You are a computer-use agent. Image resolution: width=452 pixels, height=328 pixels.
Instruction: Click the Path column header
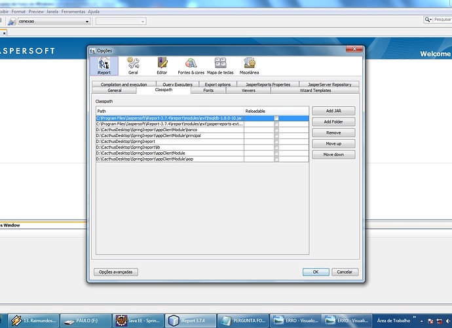(x=170, y=111)
